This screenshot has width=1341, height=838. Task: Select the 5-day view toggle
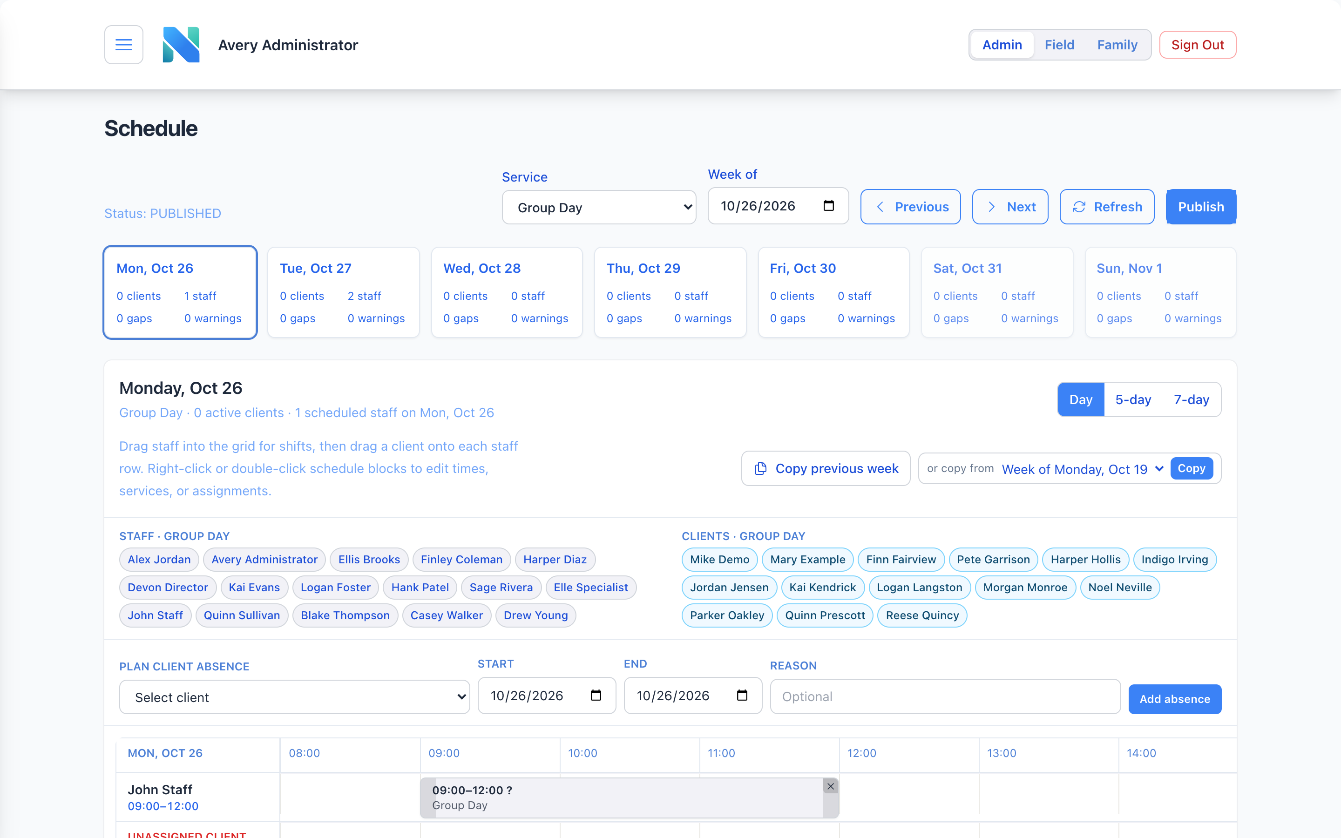(x=1133, y=399)
